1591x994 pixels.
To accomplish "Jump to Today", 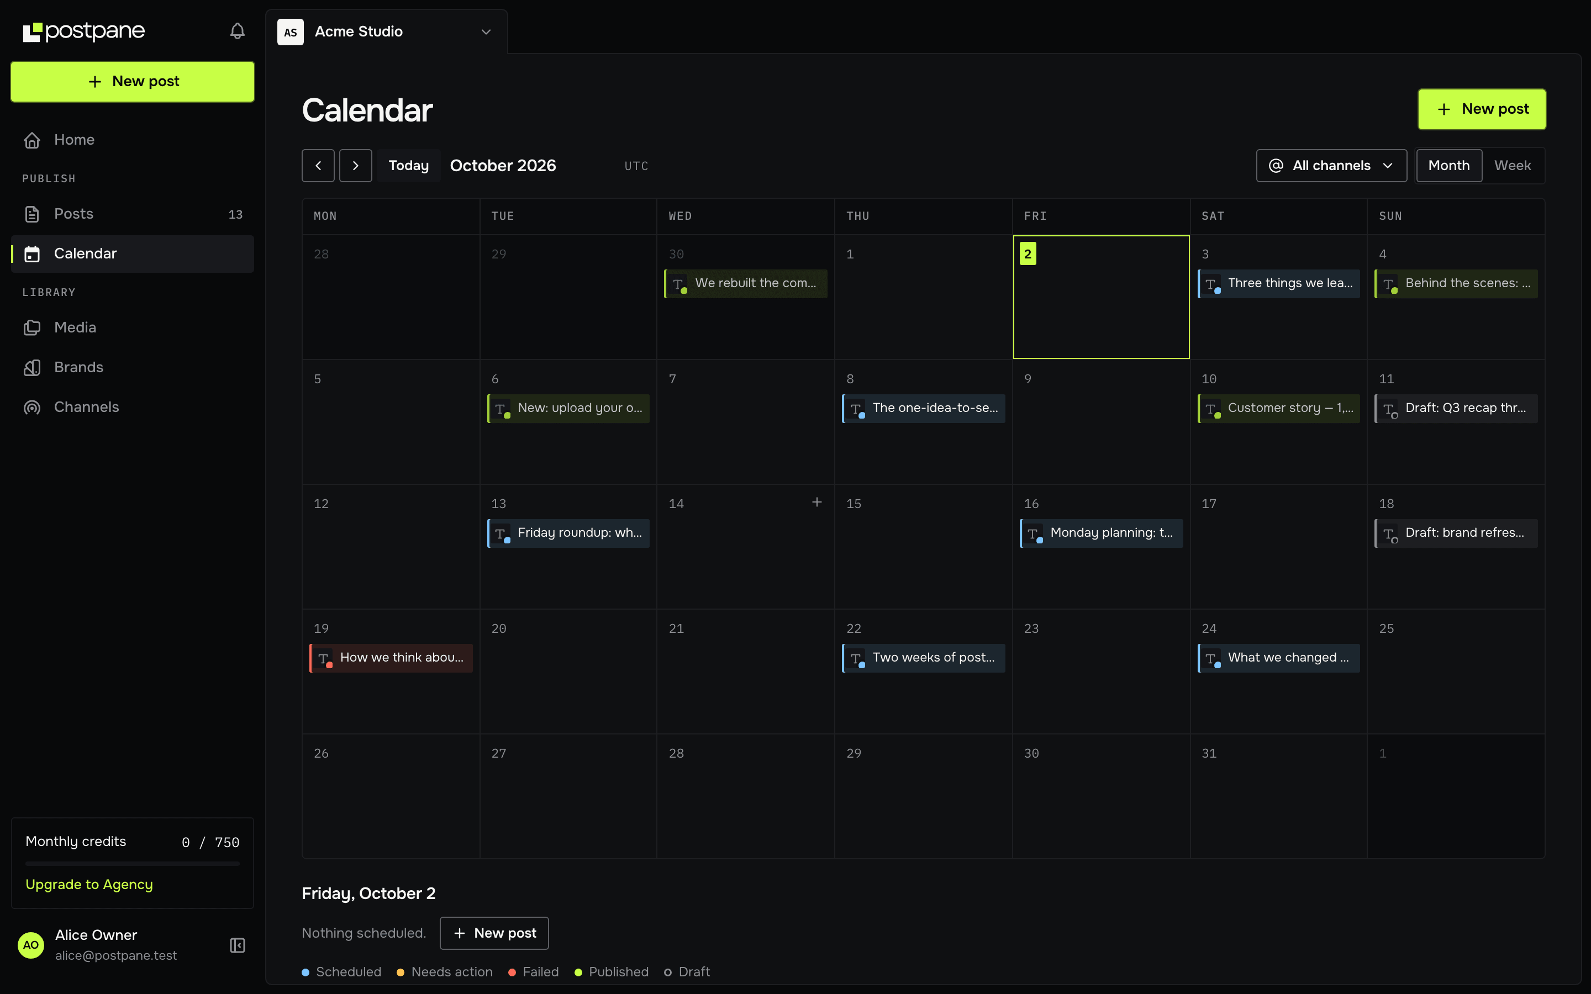I will (x=408, y=166).
